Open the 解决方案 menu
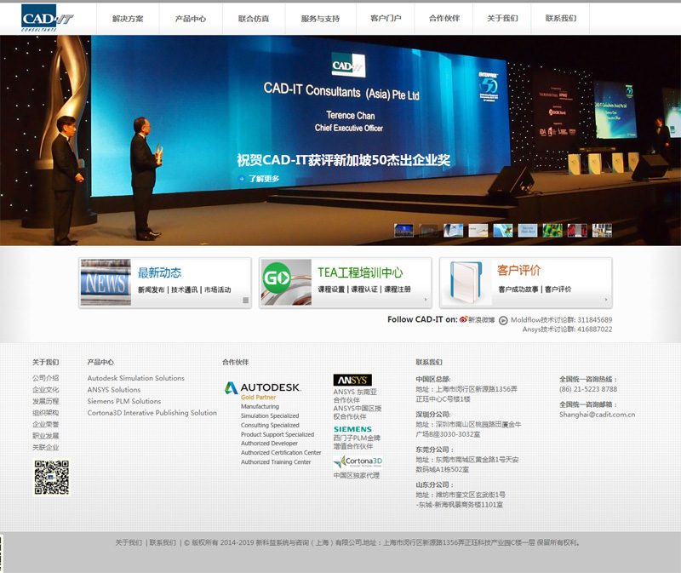 tap(128, 19)
